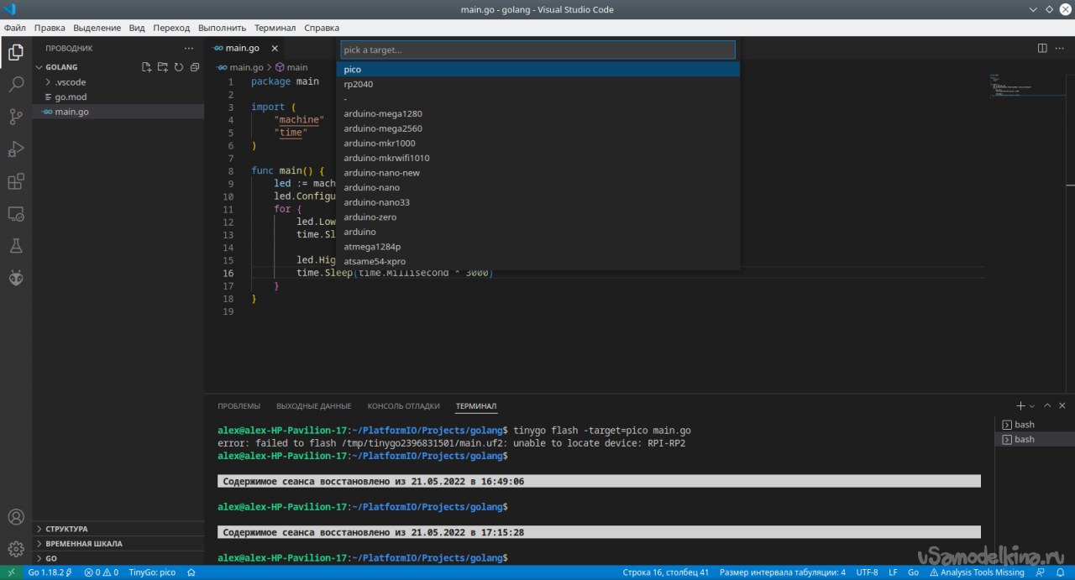Viewport: 1075px width, 580px height.
Task: Click New File icon in GOLANG header
Action: 147,67
